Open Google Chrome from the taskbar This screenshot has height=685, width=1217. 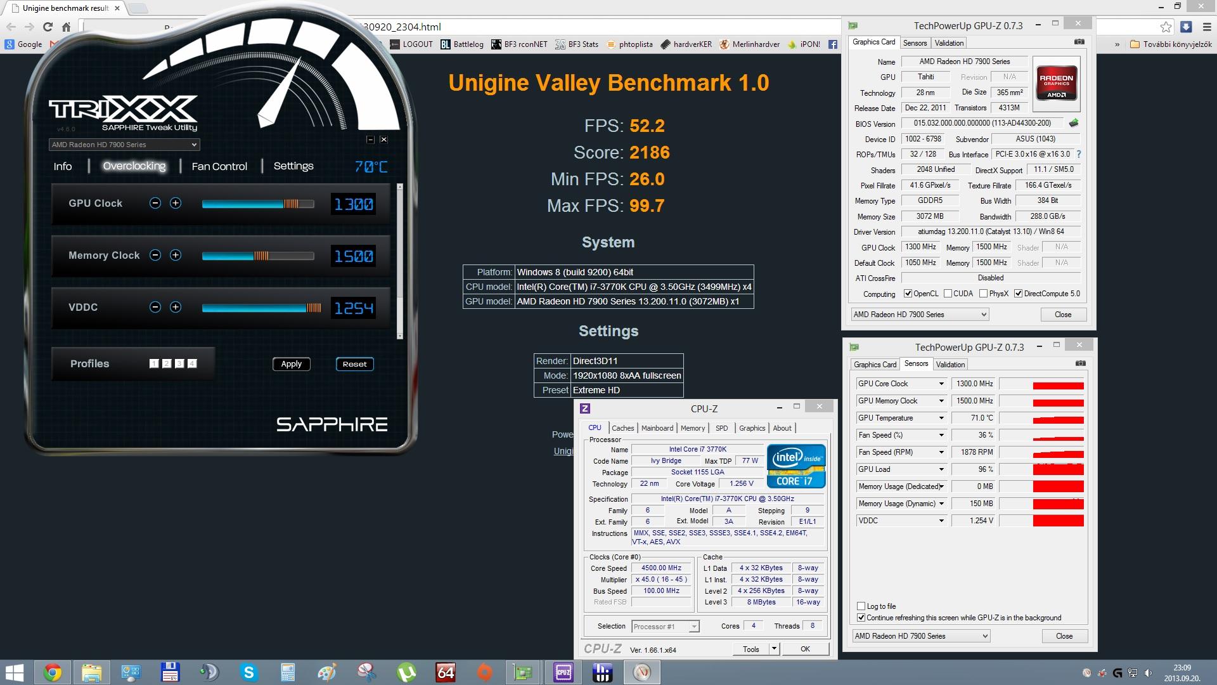tap(53, 672)
